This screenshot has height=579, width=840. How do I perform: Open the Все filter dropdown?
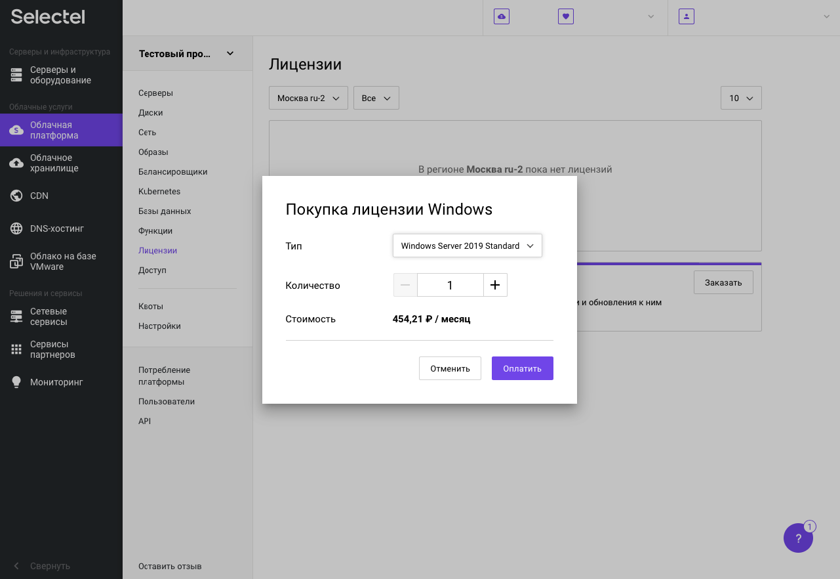376,98
